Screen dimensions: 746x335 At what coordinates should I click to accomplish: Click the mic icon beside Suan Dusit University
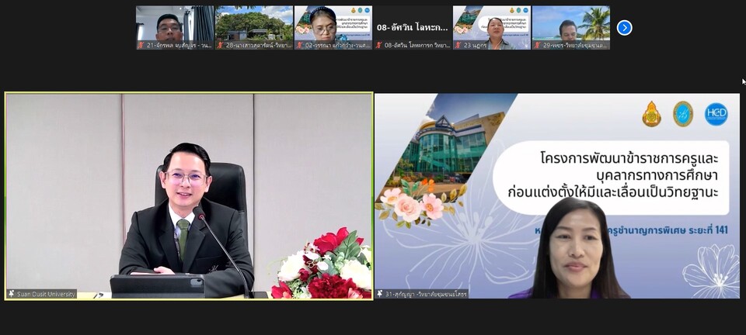pos(12,294)
